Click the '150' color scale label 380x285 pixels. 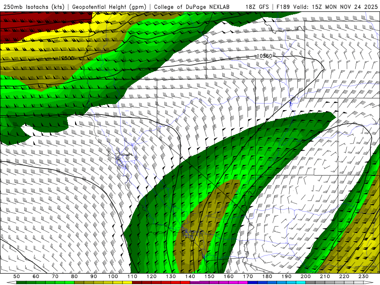[209, 276]
